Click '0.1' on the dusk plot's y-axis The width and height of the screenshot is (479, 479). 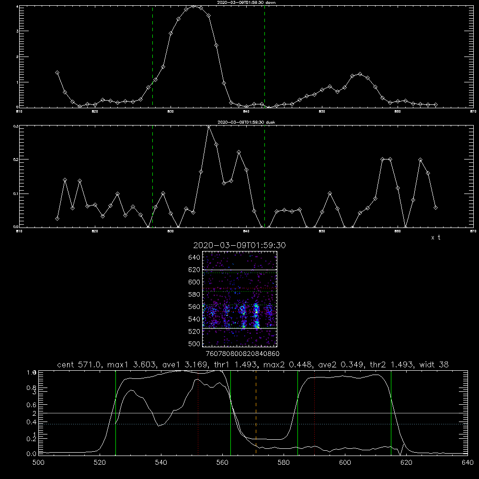coord(15,194)
